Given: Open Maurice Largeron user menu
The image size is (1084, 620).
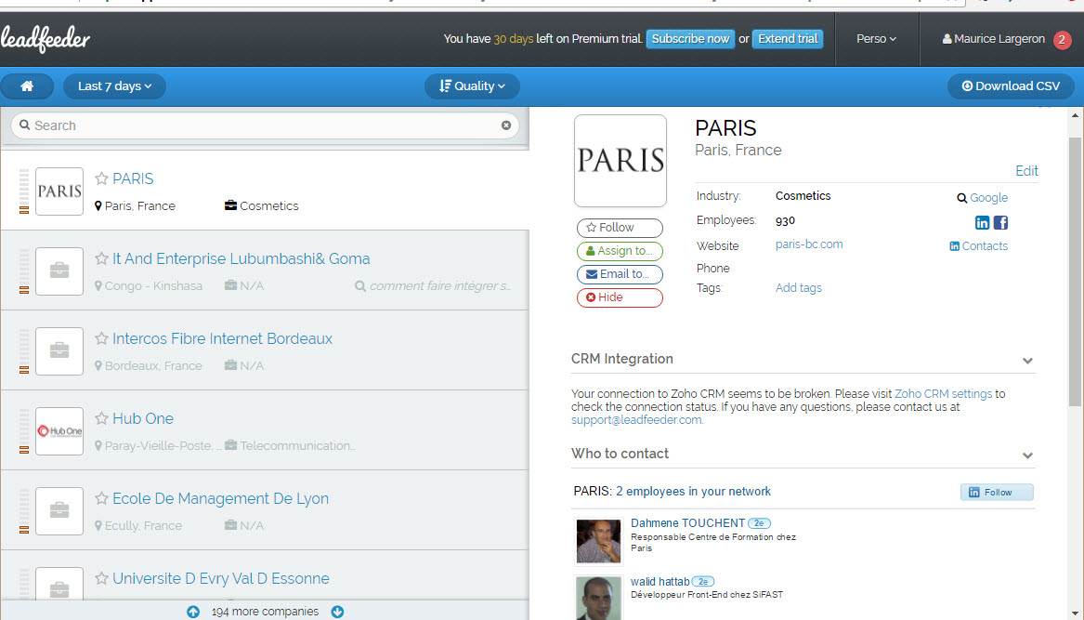Looking at the screenshot, I should [x=994, y=39].
